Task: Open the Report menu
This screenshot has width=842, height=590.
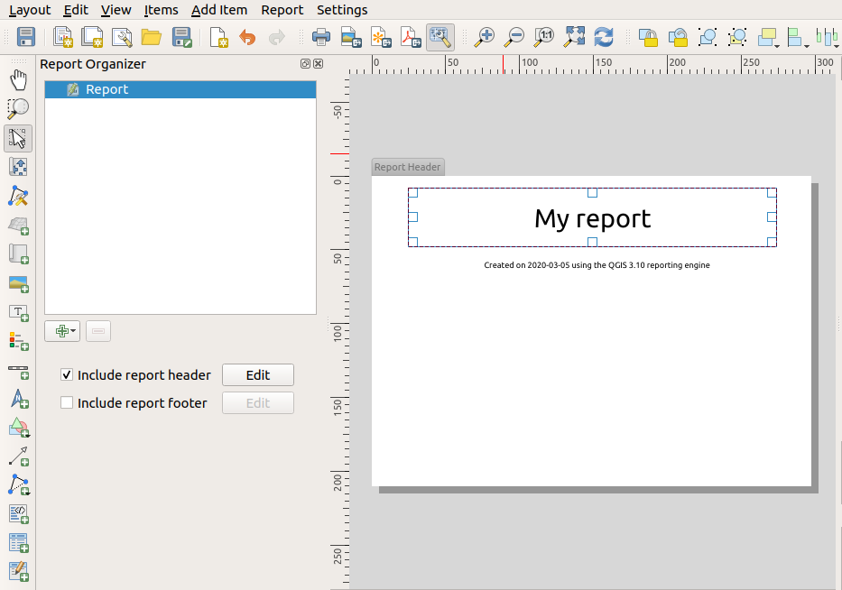Action: [x=282, y=10]
